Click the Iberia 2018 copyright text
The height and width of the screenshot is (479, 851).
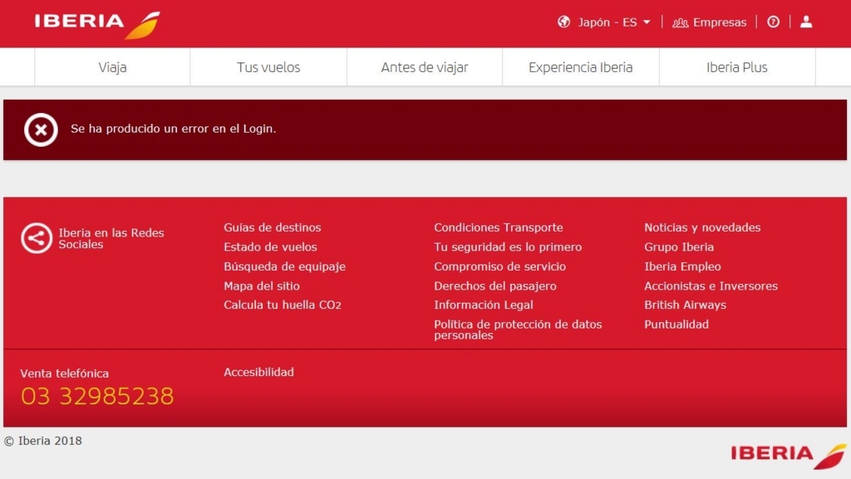(43, 441)
